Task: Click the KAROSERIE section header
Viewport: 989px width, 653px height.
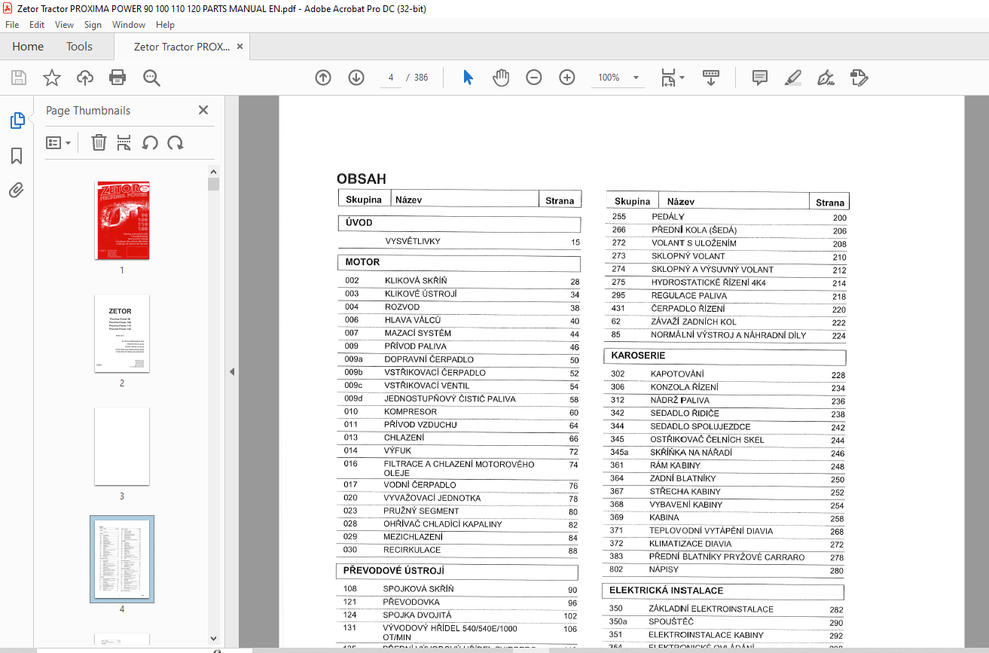Action: 725,356
